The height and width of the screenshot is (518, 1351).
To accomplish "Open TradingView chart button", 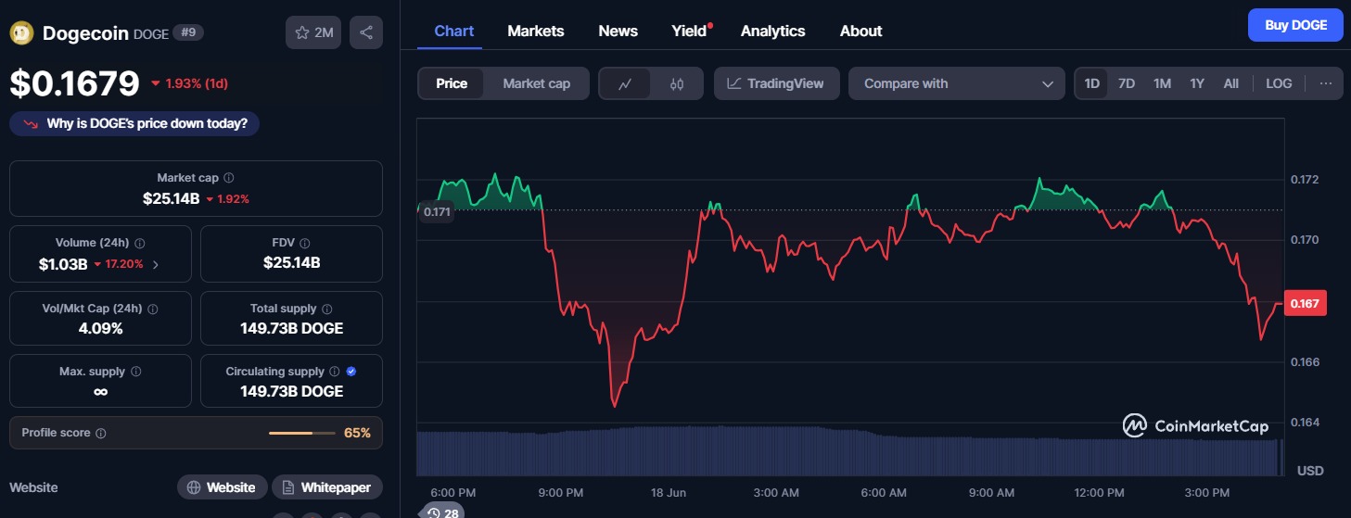I will pos(776,83).
